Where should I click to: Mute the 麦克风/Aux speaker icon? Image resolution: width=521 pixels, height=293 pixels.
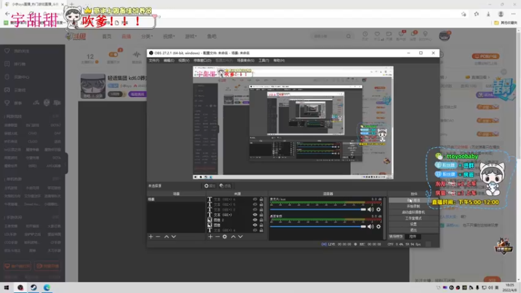click(x=371, y=210)
